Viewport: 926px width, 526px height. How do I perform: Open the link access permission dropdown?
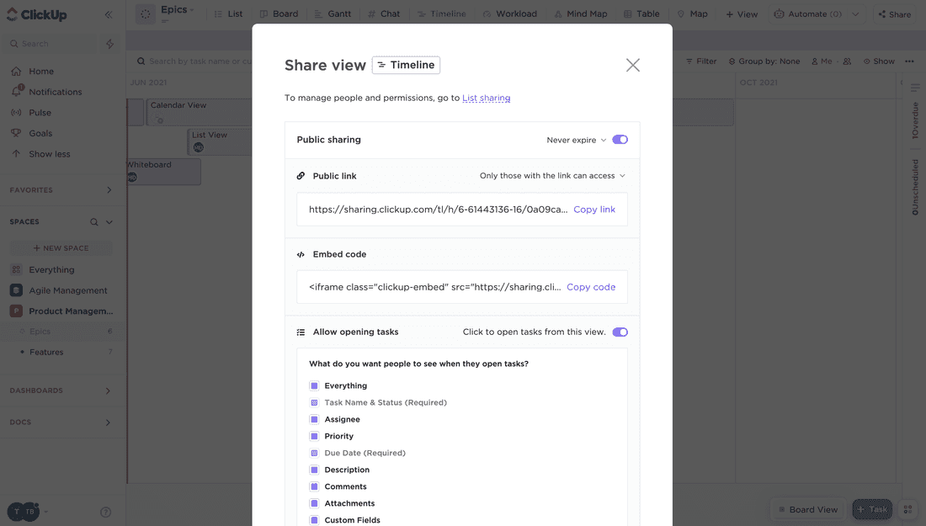coord(552,176)
